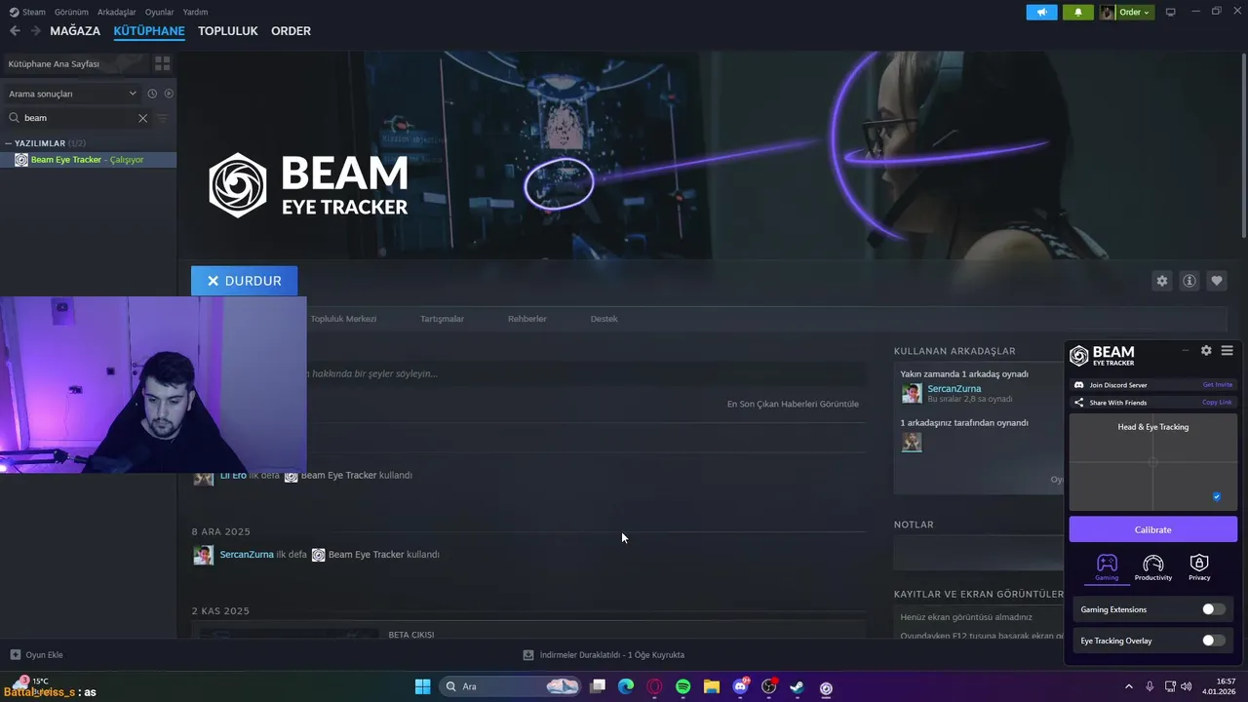
Task: Collapse the YAZILIMLAR category
Action: tap(9, 143)
